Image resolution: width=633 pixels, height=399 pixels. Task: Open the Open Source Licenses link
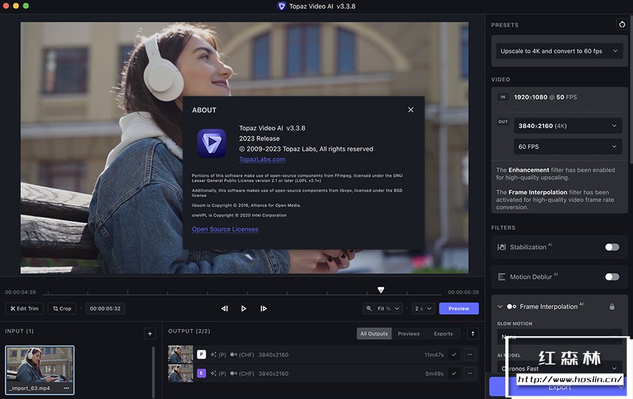225,229
